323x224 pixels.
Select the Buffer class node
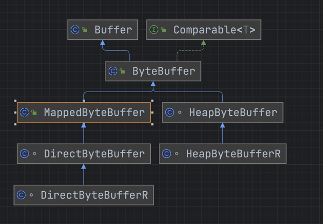point(103,30)
